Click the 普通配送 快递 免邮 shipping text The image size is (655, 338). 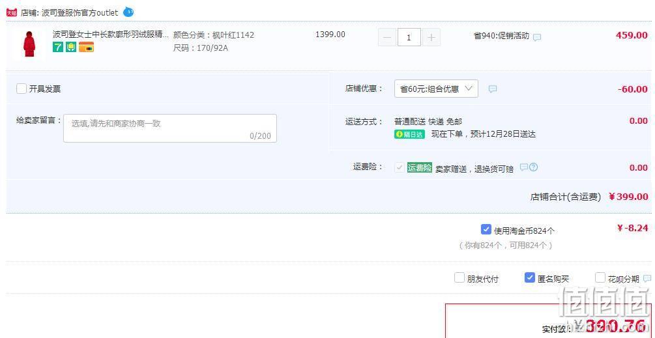pyautogui.click(x=428, y=122)
